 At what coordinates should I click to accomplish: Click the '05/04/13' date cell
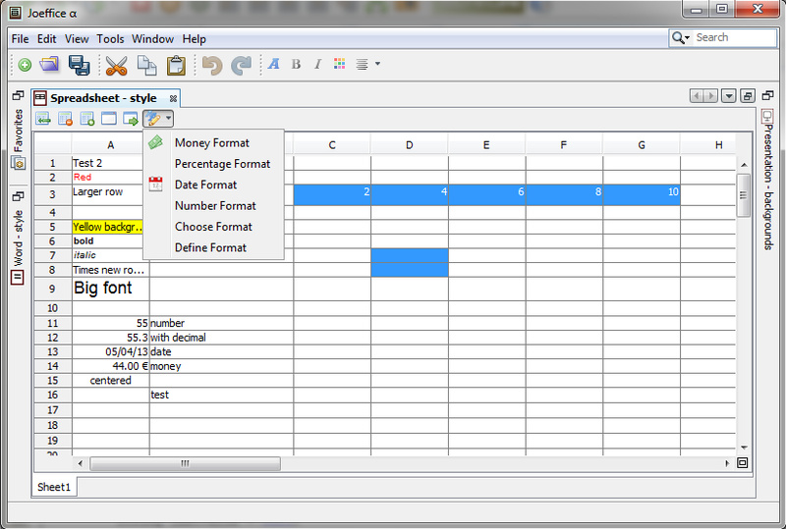pyautogui.click(x=110, y=351)
